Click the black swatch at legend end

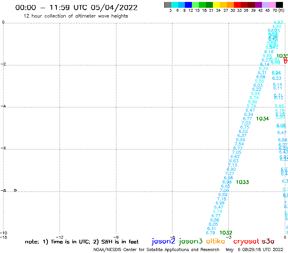pos(279,5)
